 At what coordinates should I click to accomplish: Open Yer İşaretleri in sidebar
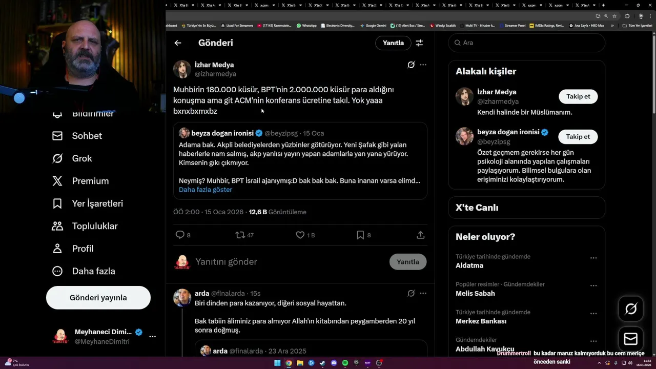coord(88,203)
